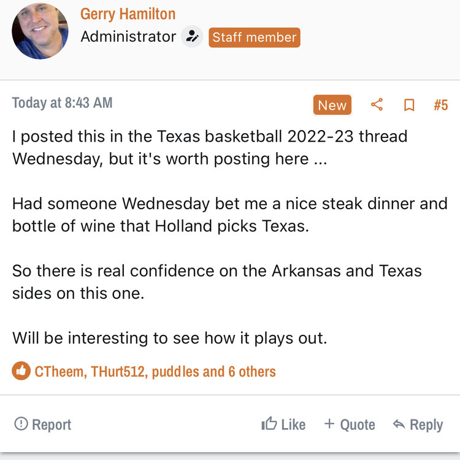Click the share post icon
The height and width of the screenshot is (460, 460).
click(x=377, y=105)
